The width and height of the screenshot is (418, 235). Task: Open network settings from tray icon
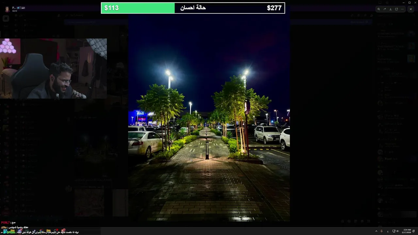(x=394, y=231)
